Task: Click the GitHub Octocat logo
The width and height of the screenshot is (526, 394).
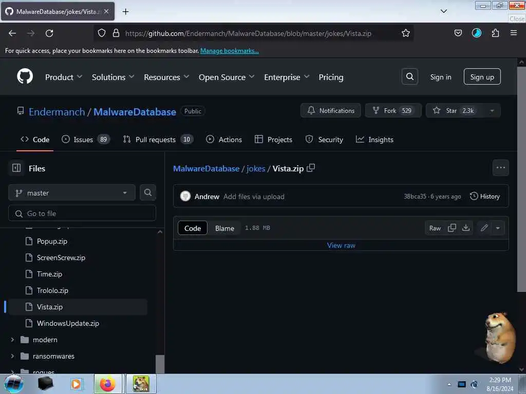Action: point(25,77)
